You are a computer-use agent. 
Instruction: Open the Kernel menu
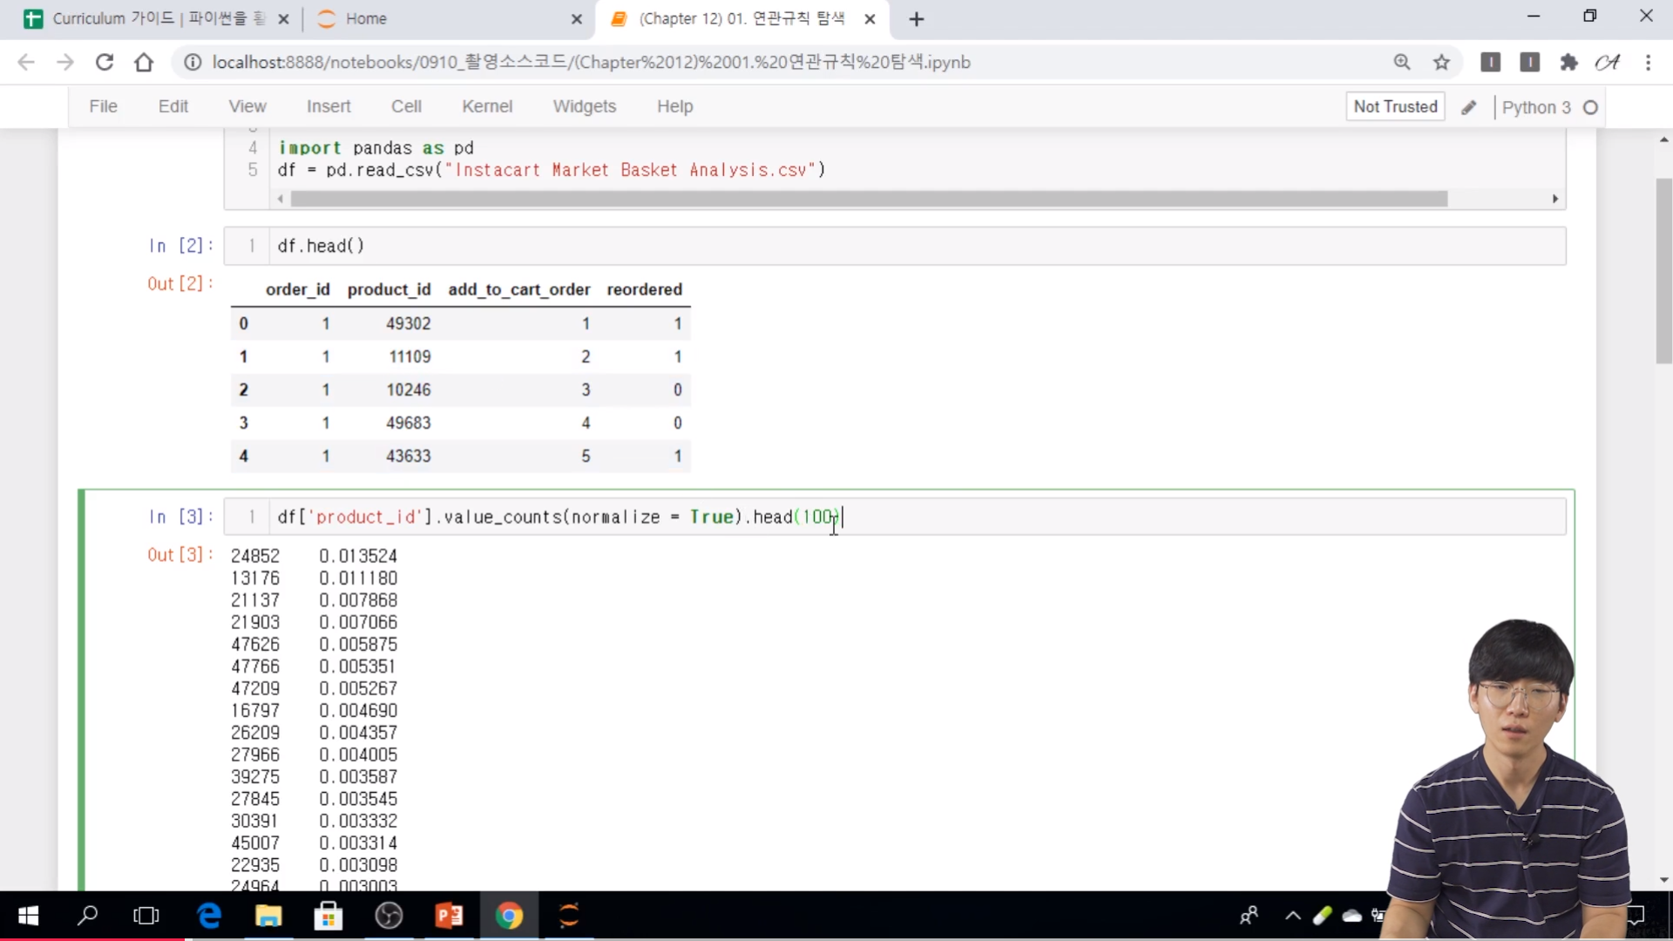[x=486, y=106]
